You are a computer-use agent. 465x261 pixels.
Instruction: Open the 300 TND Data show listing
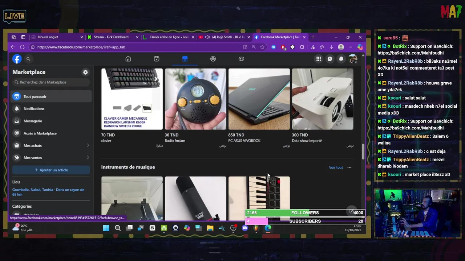[x=323, y=99]
